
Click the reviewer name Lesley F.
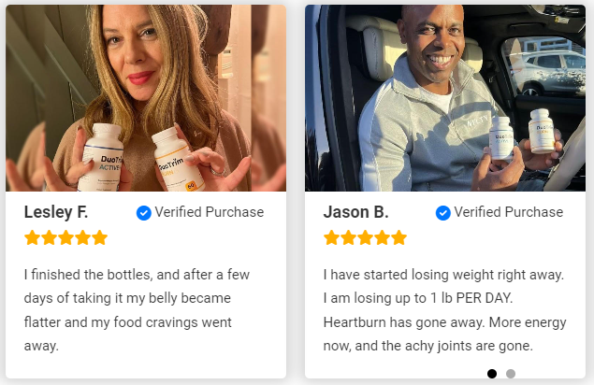[x=56, y=212]
